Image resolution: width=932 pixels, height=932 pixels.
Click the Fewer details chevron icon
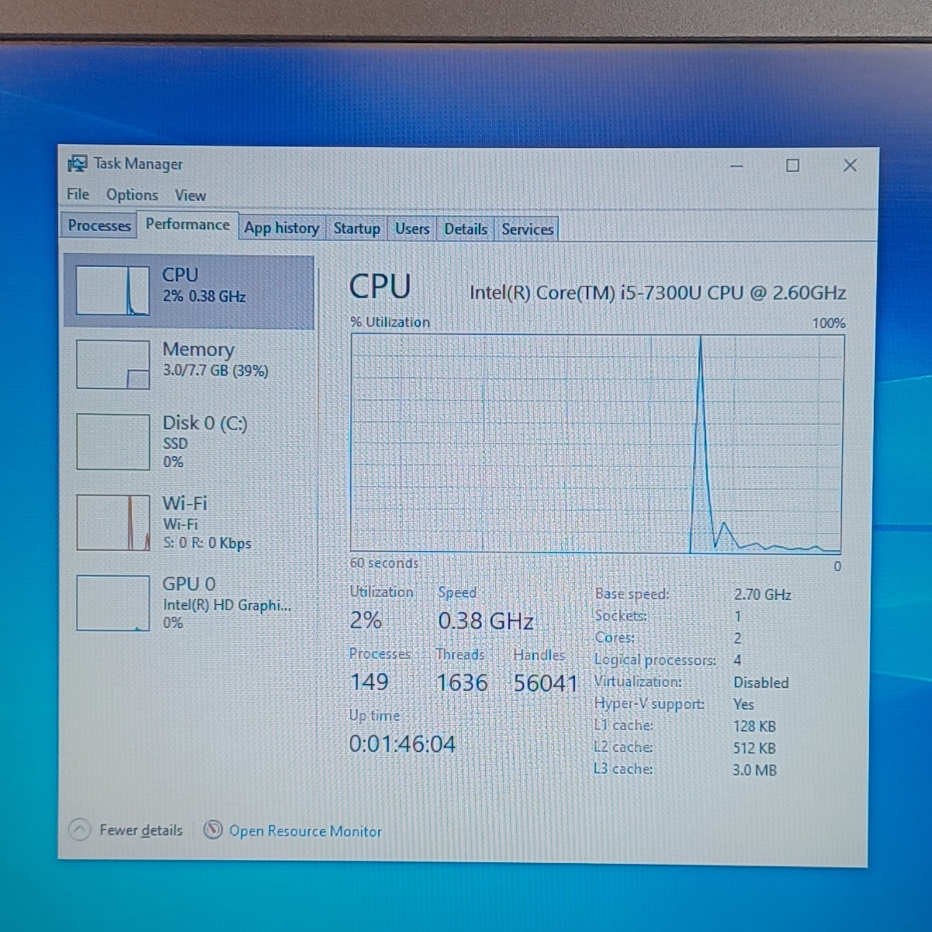[x=80, y=829]
